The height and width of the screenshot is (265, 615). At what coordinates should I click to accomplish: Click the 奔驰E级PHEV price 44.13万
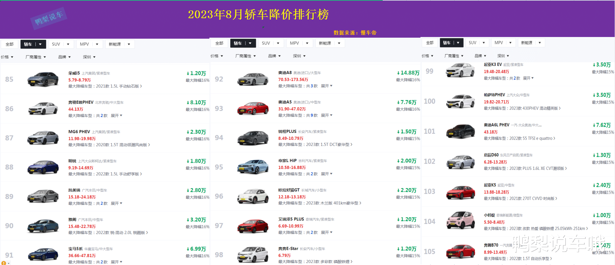pos(76,109)
